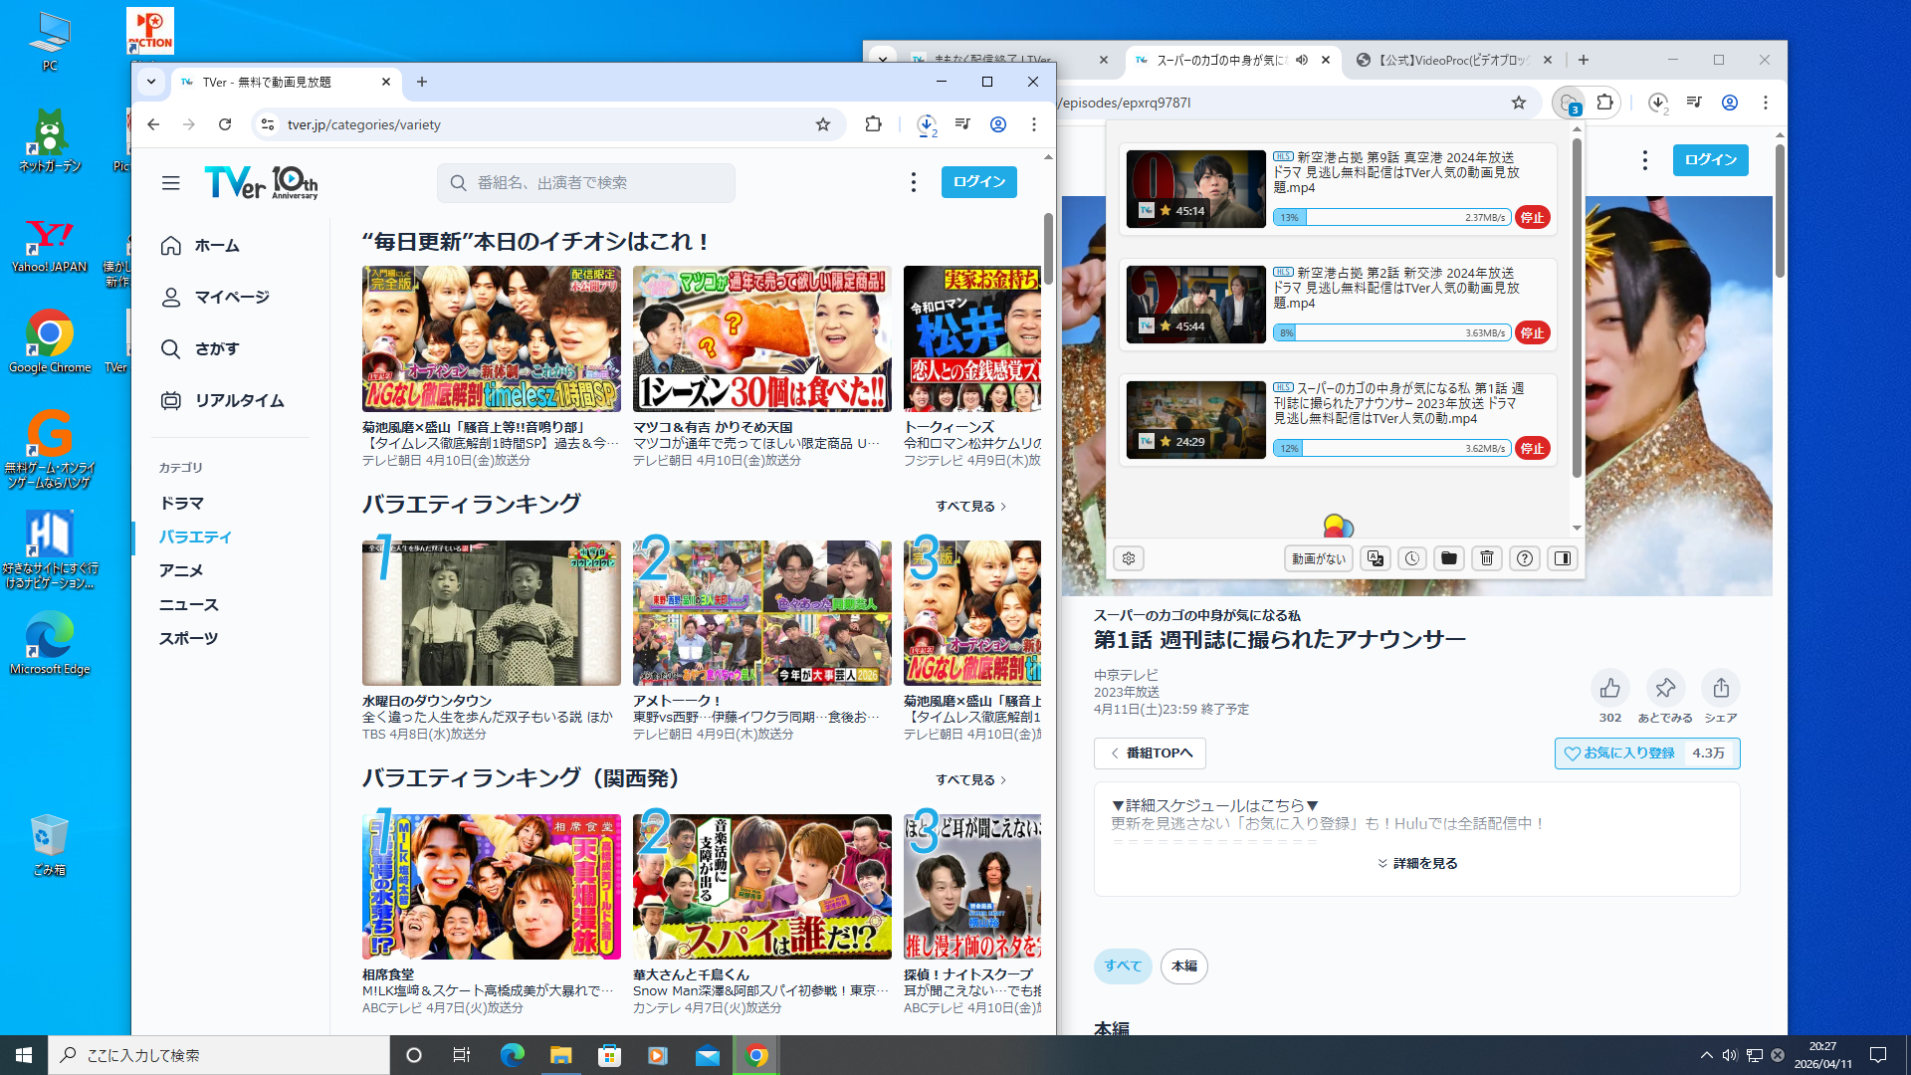Viewport: 1911px width, 1075px height.
Task: Reload the tver.jp/categories/variety page
Action: click(225, 124)
